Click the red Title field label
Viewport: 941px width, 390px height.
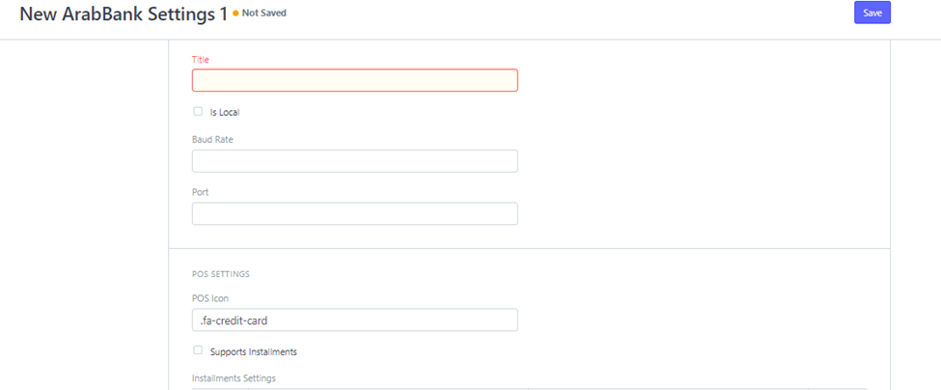pos(201,60)
